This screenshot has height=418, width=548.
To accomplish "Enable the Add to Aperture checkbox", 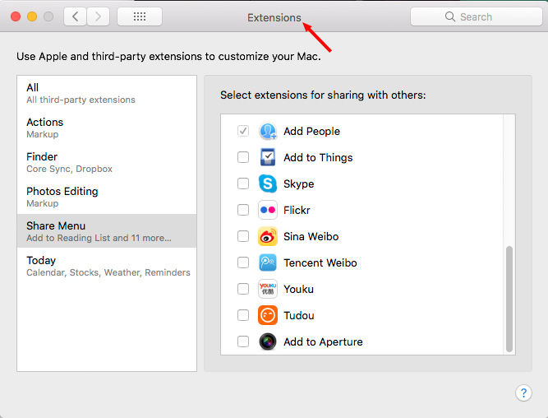I will pos(243,341).
